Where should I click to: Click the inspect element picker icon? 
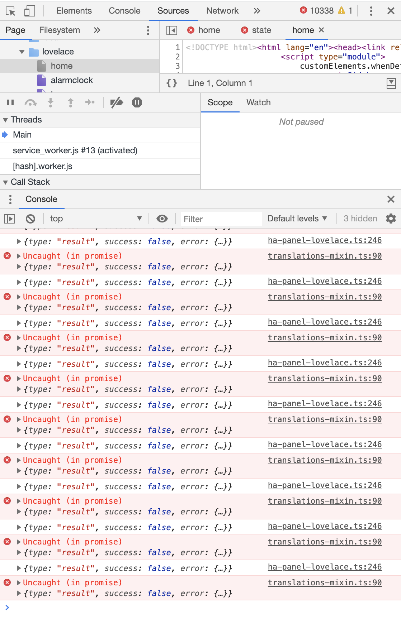pos(10,11)
